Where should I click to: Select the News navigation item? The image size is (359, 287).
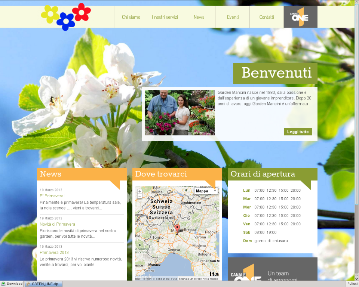click(x=199, y=17)
